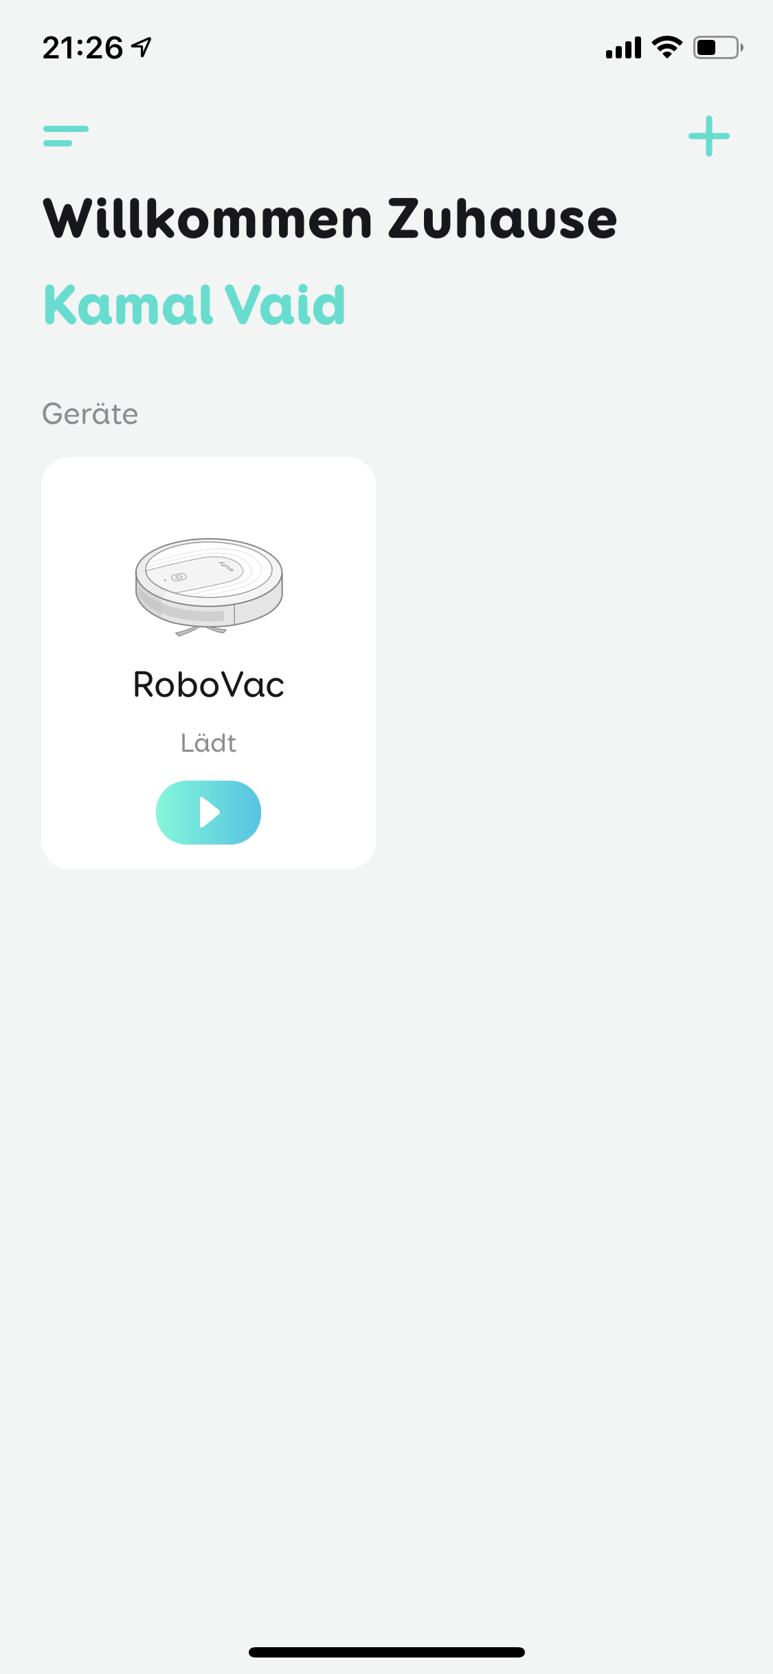Viewport: 773px width, 1674px height.
Task: Tap the location services arrow icon
Action: [142, 47]
